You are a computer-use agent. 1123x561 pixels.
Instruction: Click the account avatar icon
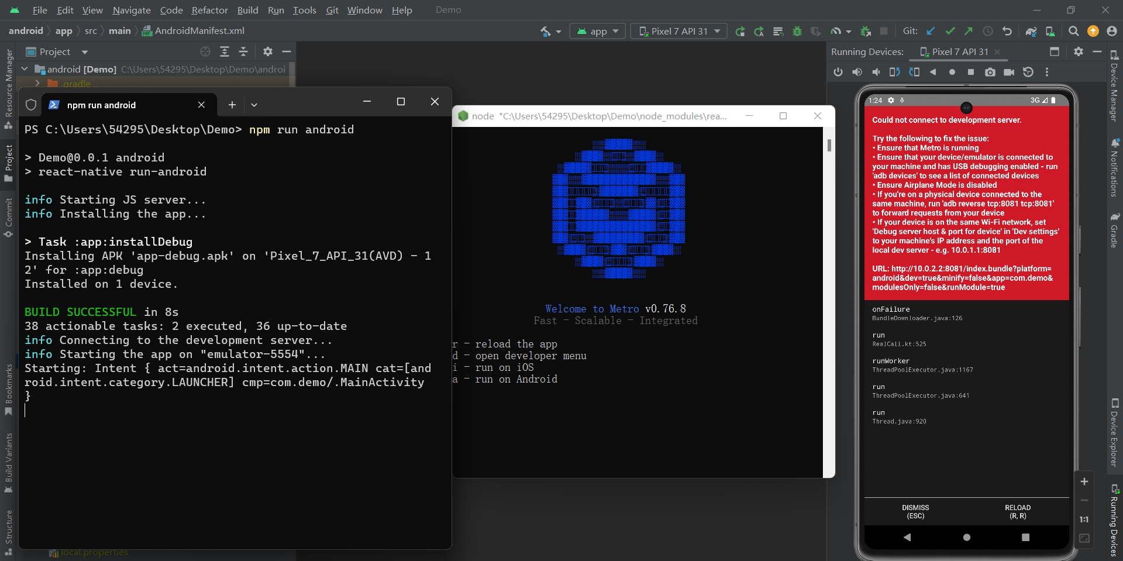pos(1112,31)
